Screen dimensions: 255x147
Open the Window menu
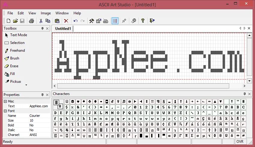point(62,13)
